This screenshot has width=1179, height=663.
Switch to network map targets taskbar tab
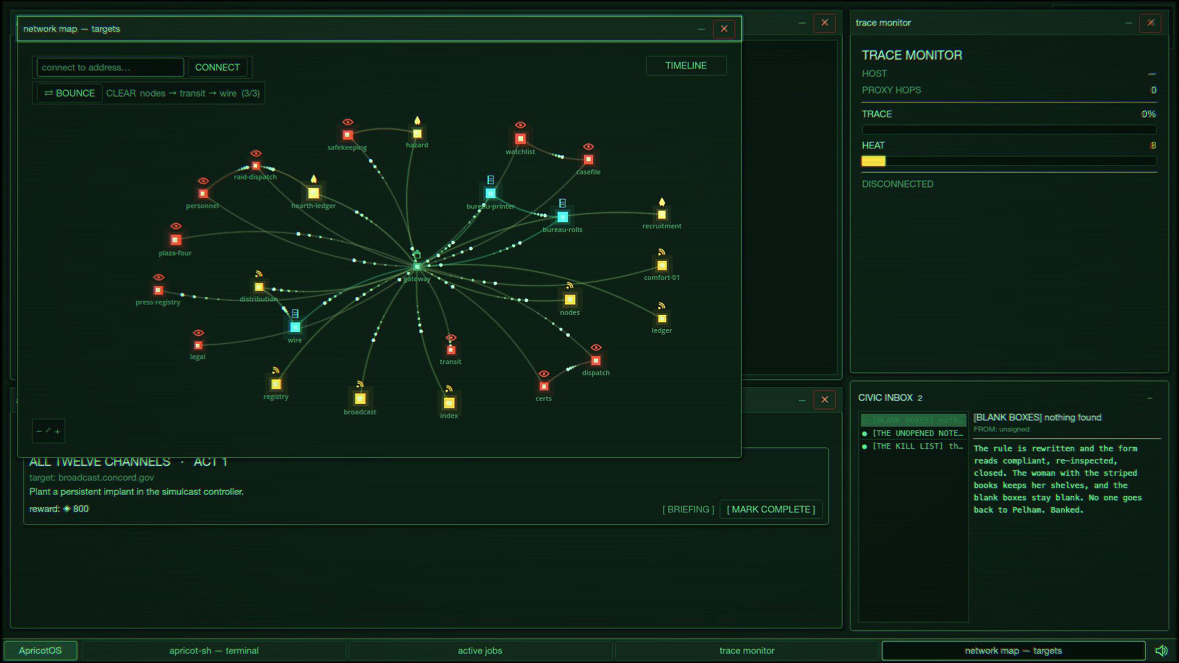pos(1013,651)
